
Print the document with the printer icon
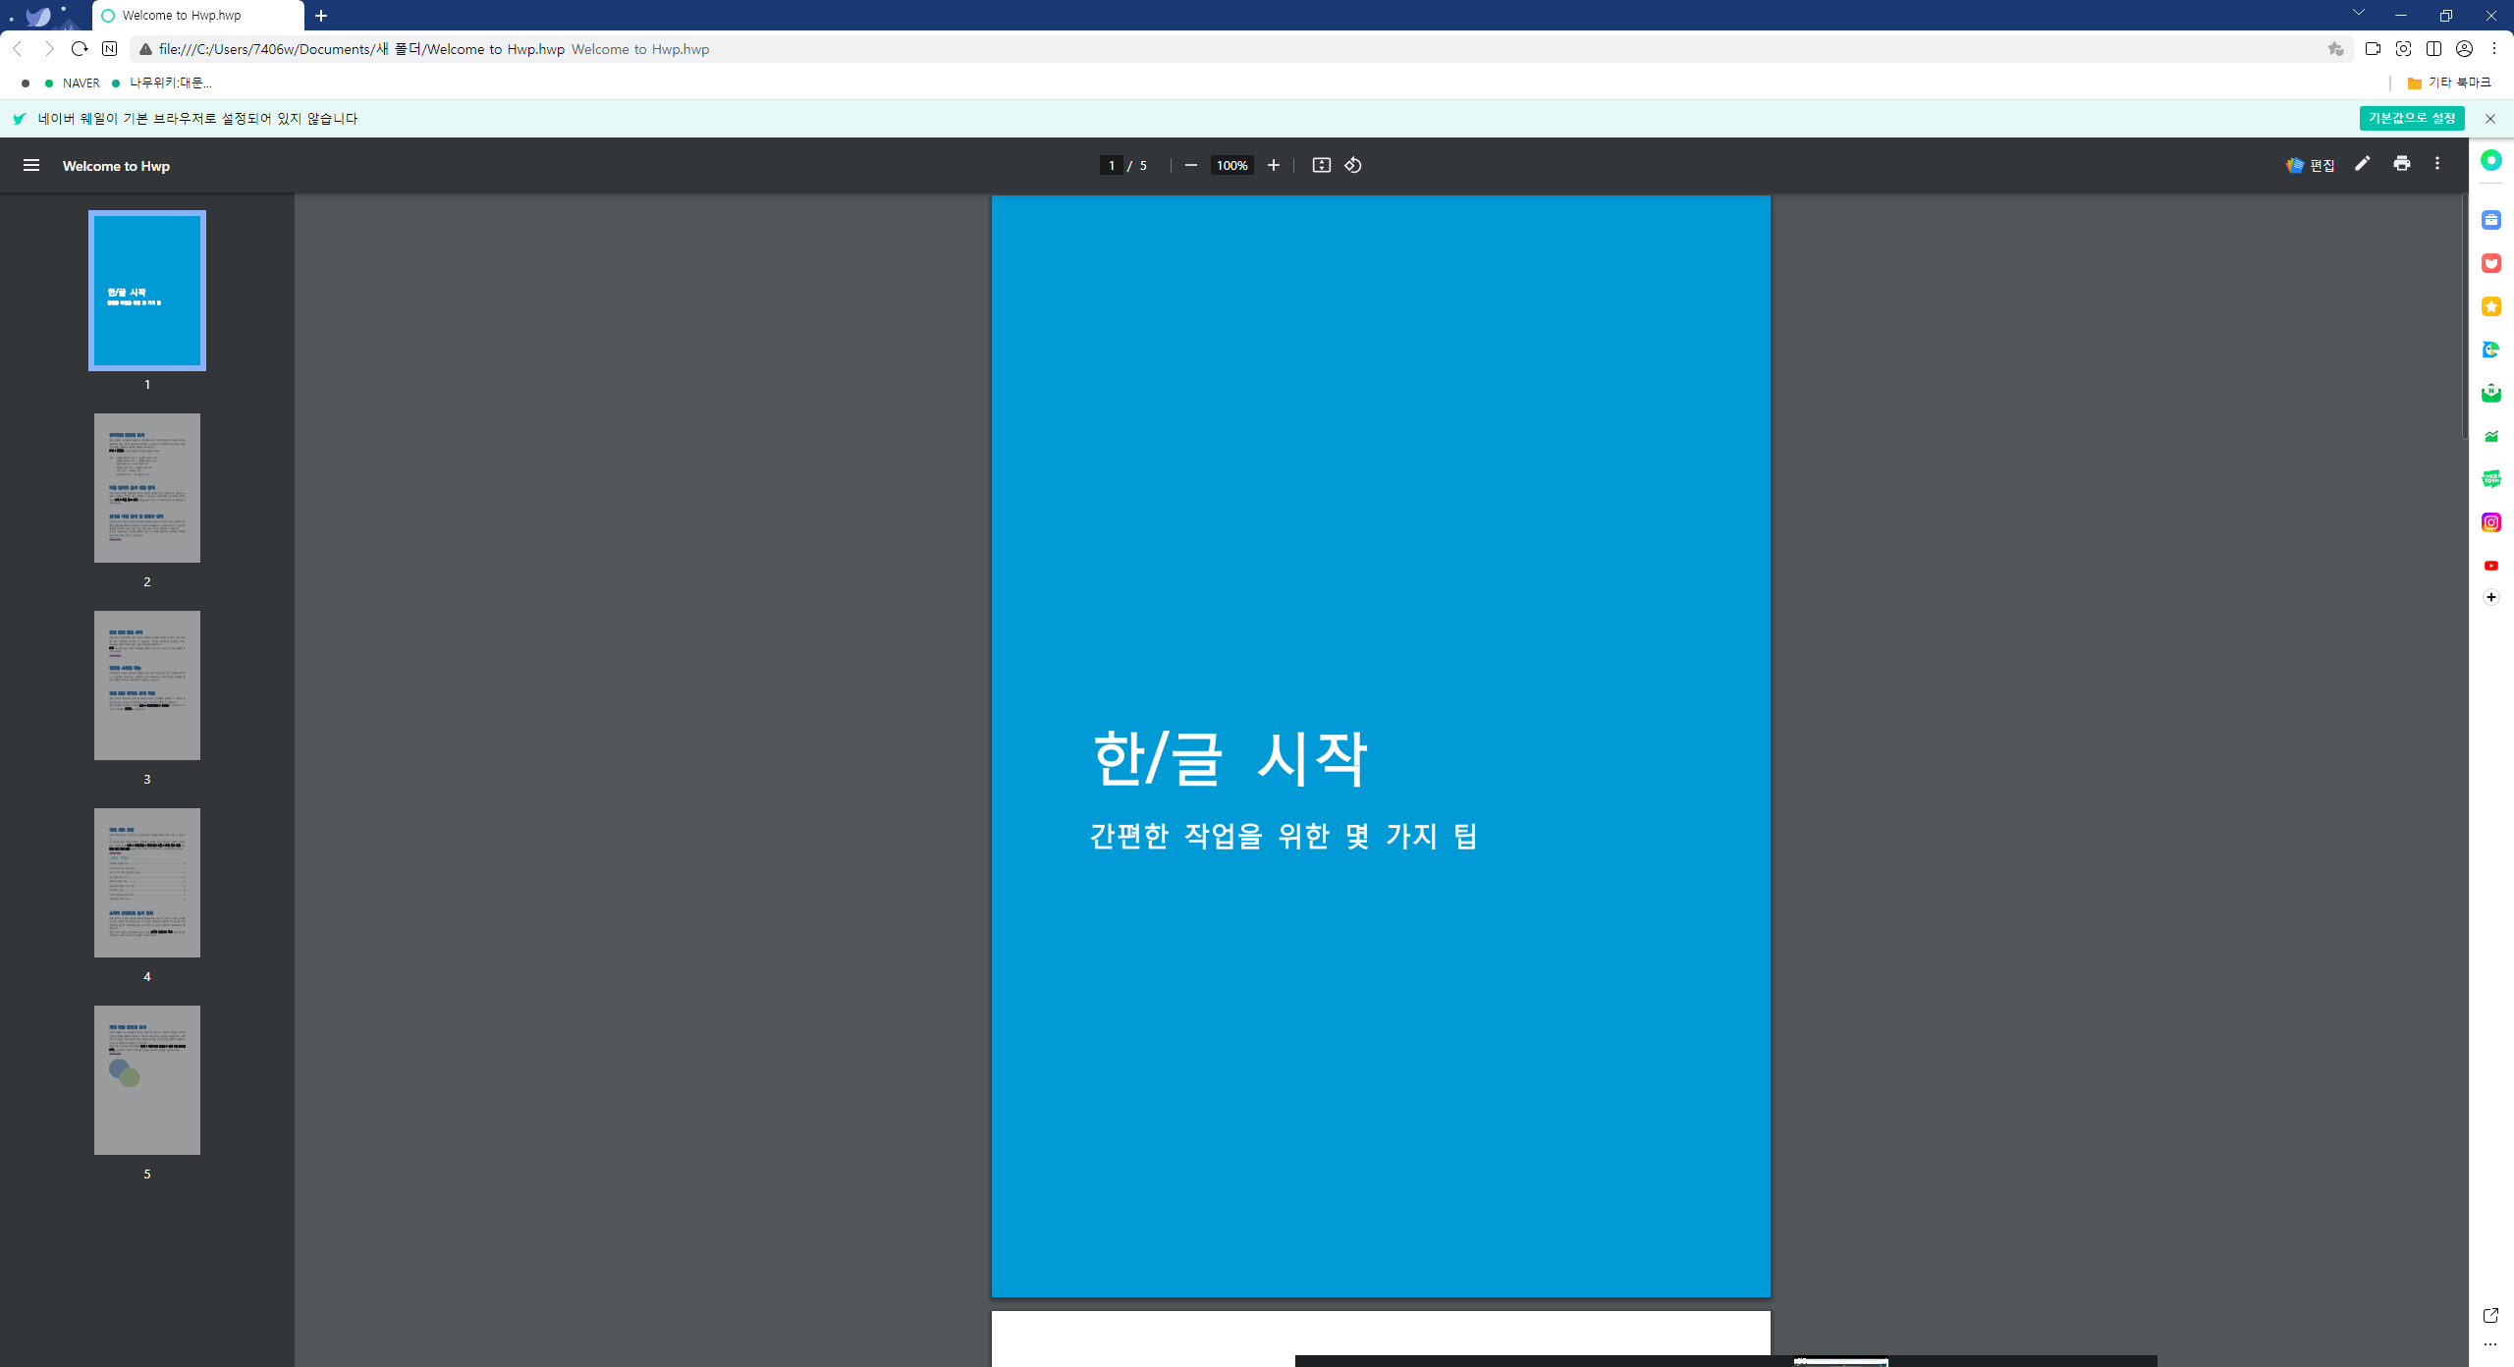(x=2402, y=164)
